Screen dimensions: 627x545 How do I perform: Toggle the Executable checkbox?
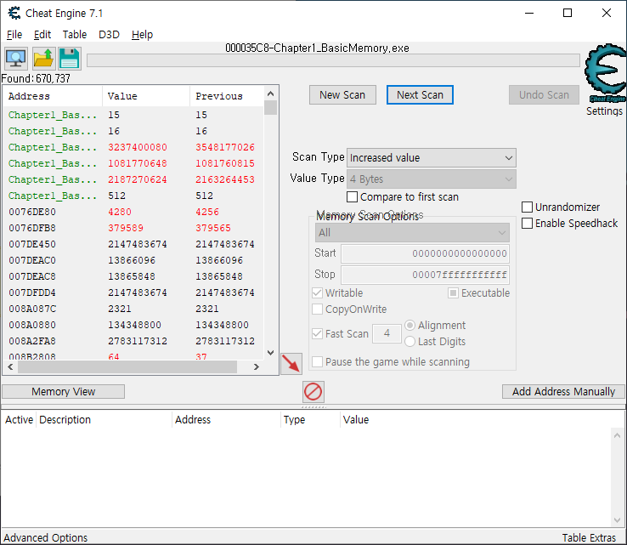point(453,293)
